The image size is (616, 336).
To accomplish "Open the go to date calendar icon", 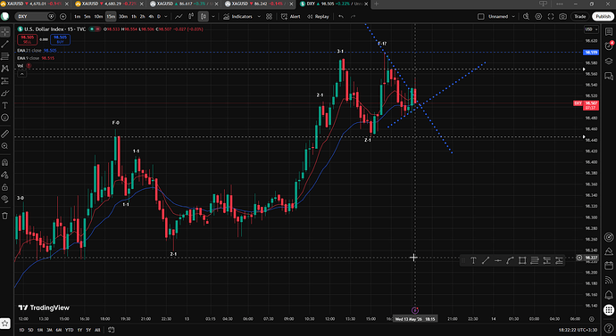I will (112, 330).
